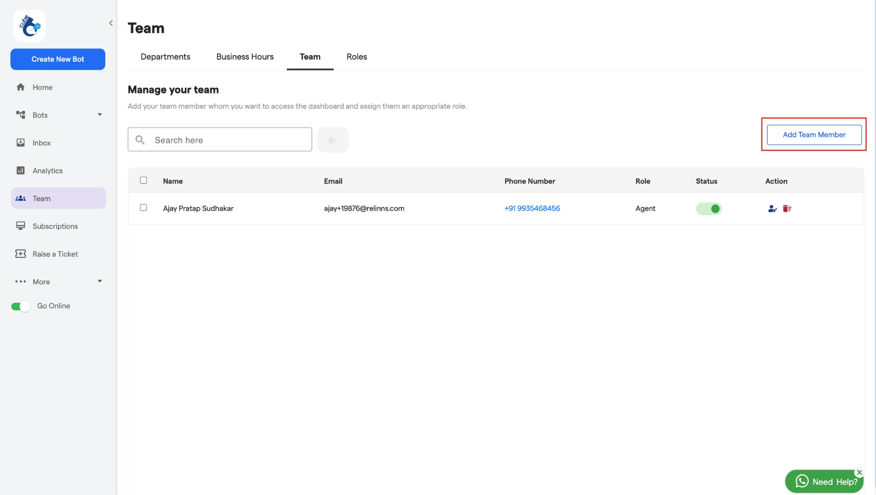Expand the More dropdown arrow
The image size is (876, 495).
(x=100, y=281)
